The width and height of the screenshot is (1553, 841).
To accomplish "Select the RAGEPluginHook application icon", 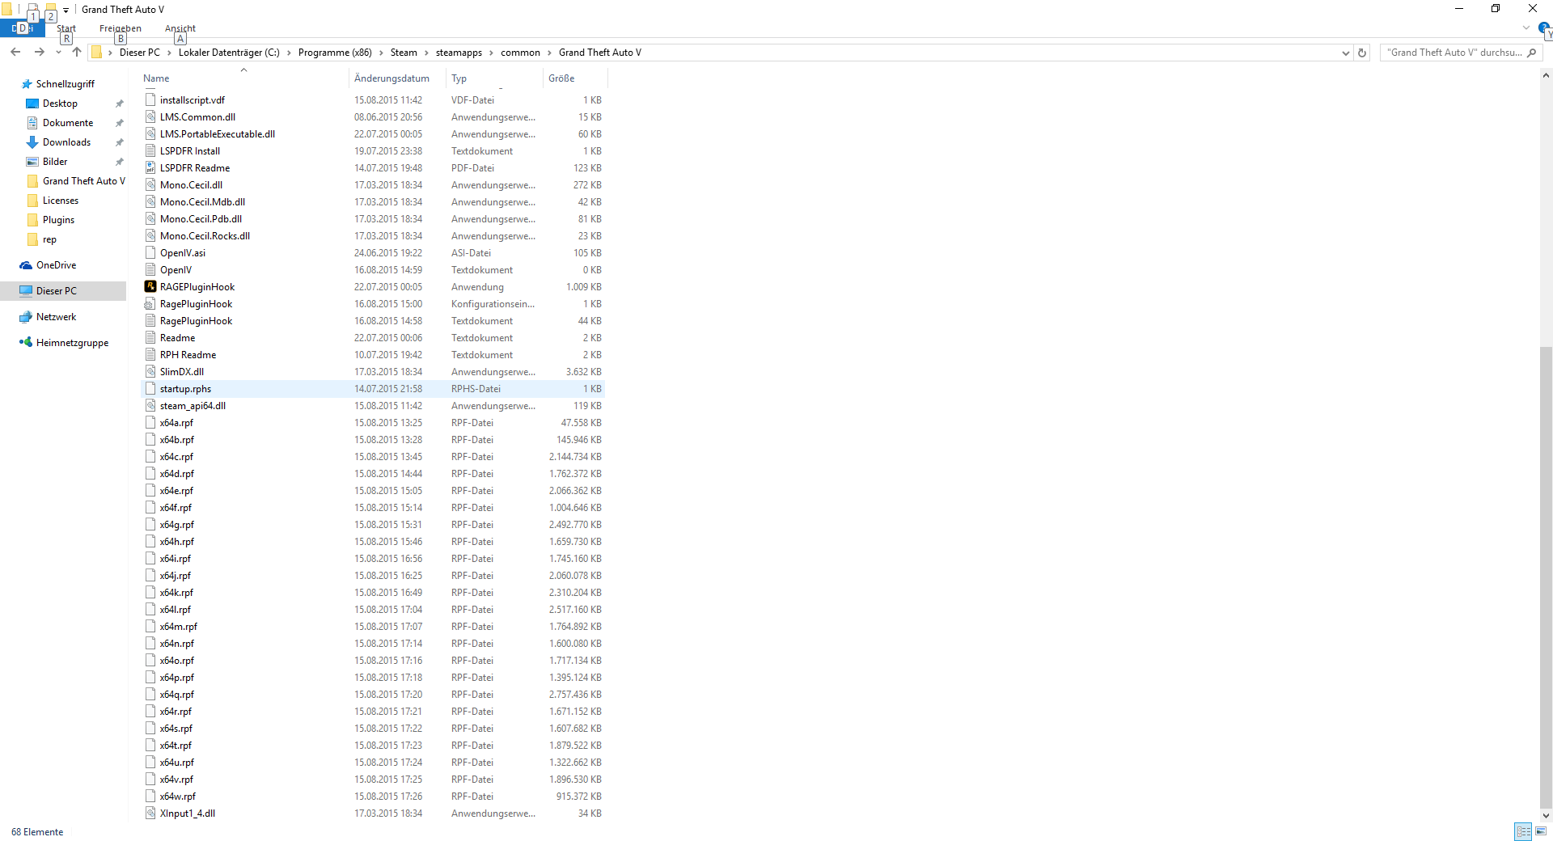I will point(150,286).
